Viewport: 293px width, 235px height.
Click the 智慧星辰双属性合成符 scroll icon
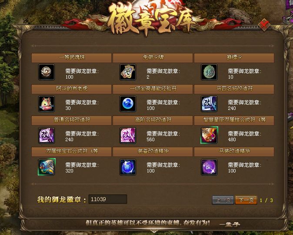pos(209,136)
